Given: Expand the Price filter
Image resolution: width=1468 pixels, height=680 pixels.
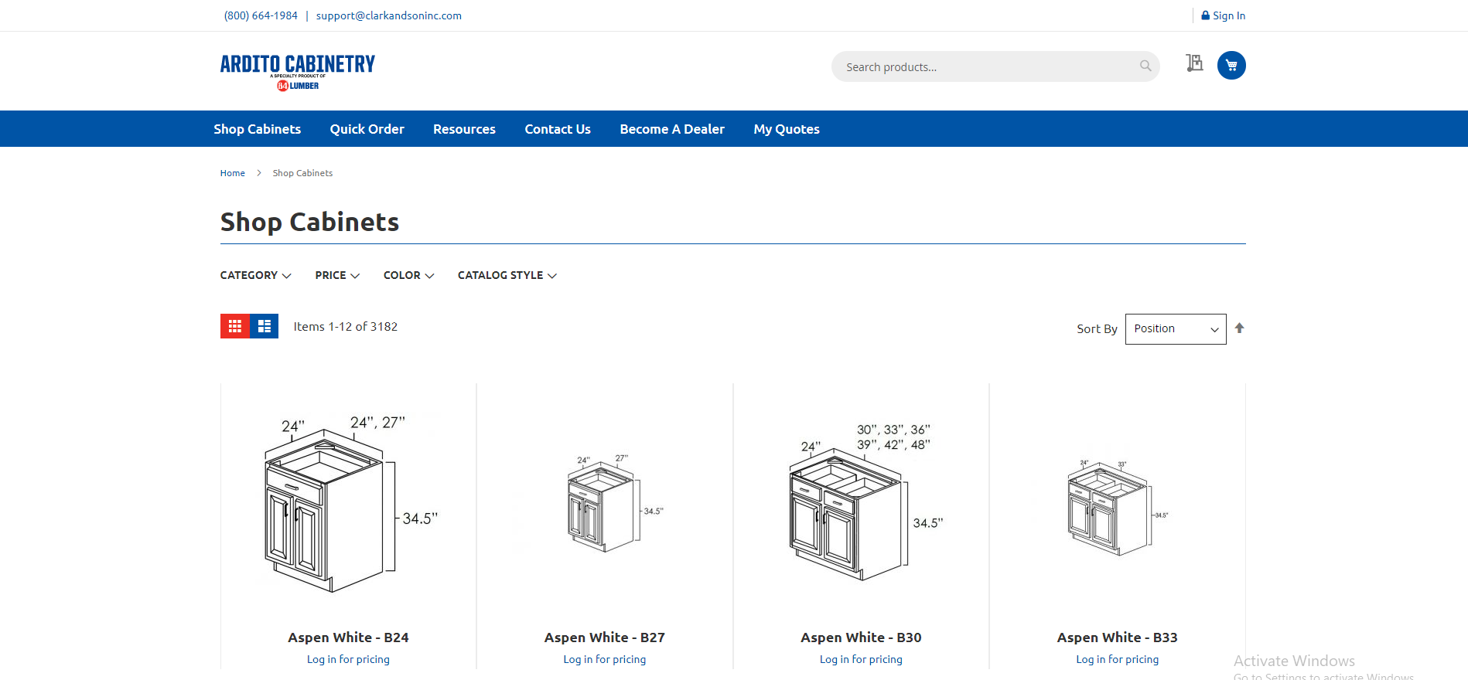Looking at the screenshot, I should (337, 275).
